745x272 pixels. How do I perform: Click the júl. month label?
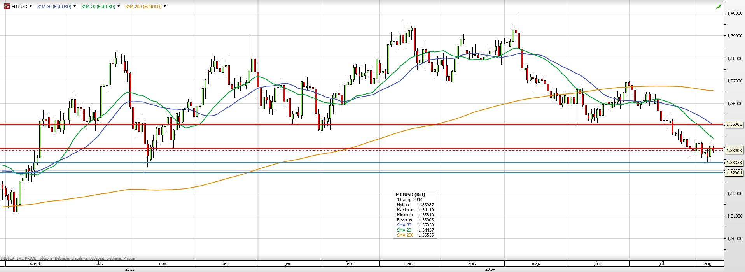click(662, 263)
